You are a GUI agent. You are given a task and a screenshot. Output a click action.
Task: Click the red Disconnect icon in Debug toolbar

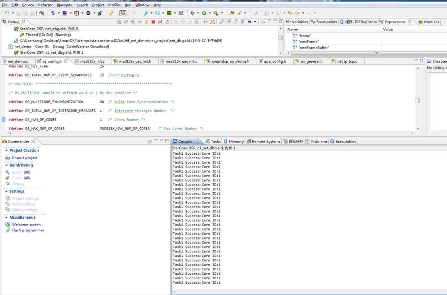(x=160, y=22)
